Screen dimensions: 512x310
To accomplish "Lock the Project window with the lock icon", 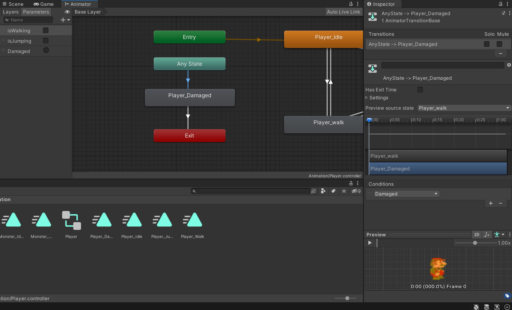I will point(351,183).
